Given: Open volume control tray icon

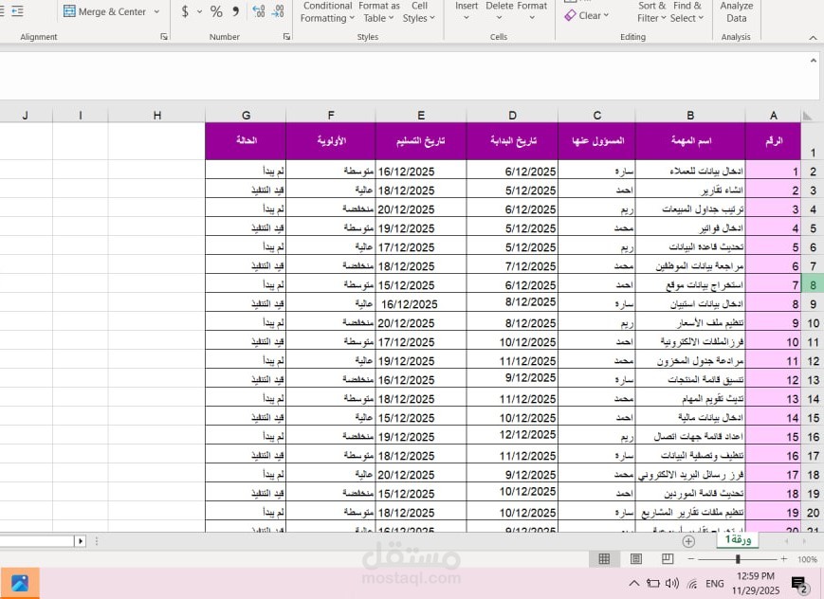Looking at the screenshot, I should 672,583.
